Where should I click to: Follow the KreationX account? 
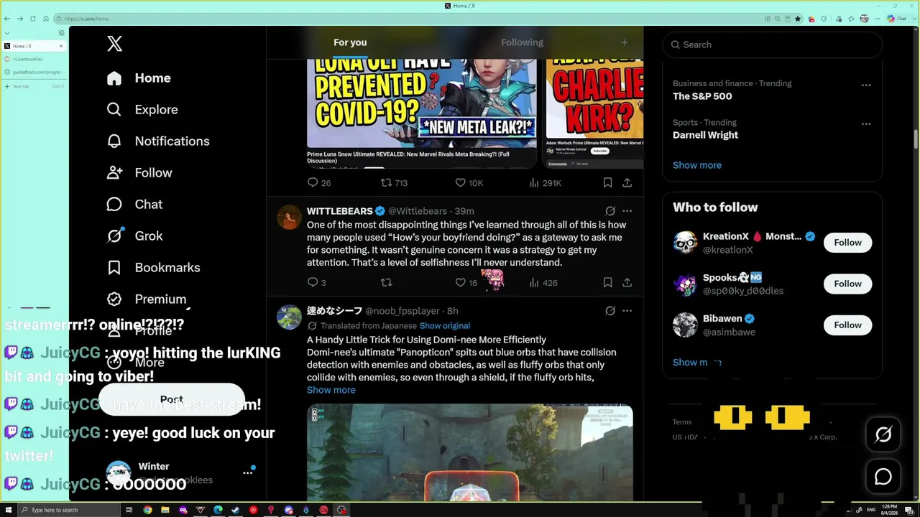coord(847,243)
